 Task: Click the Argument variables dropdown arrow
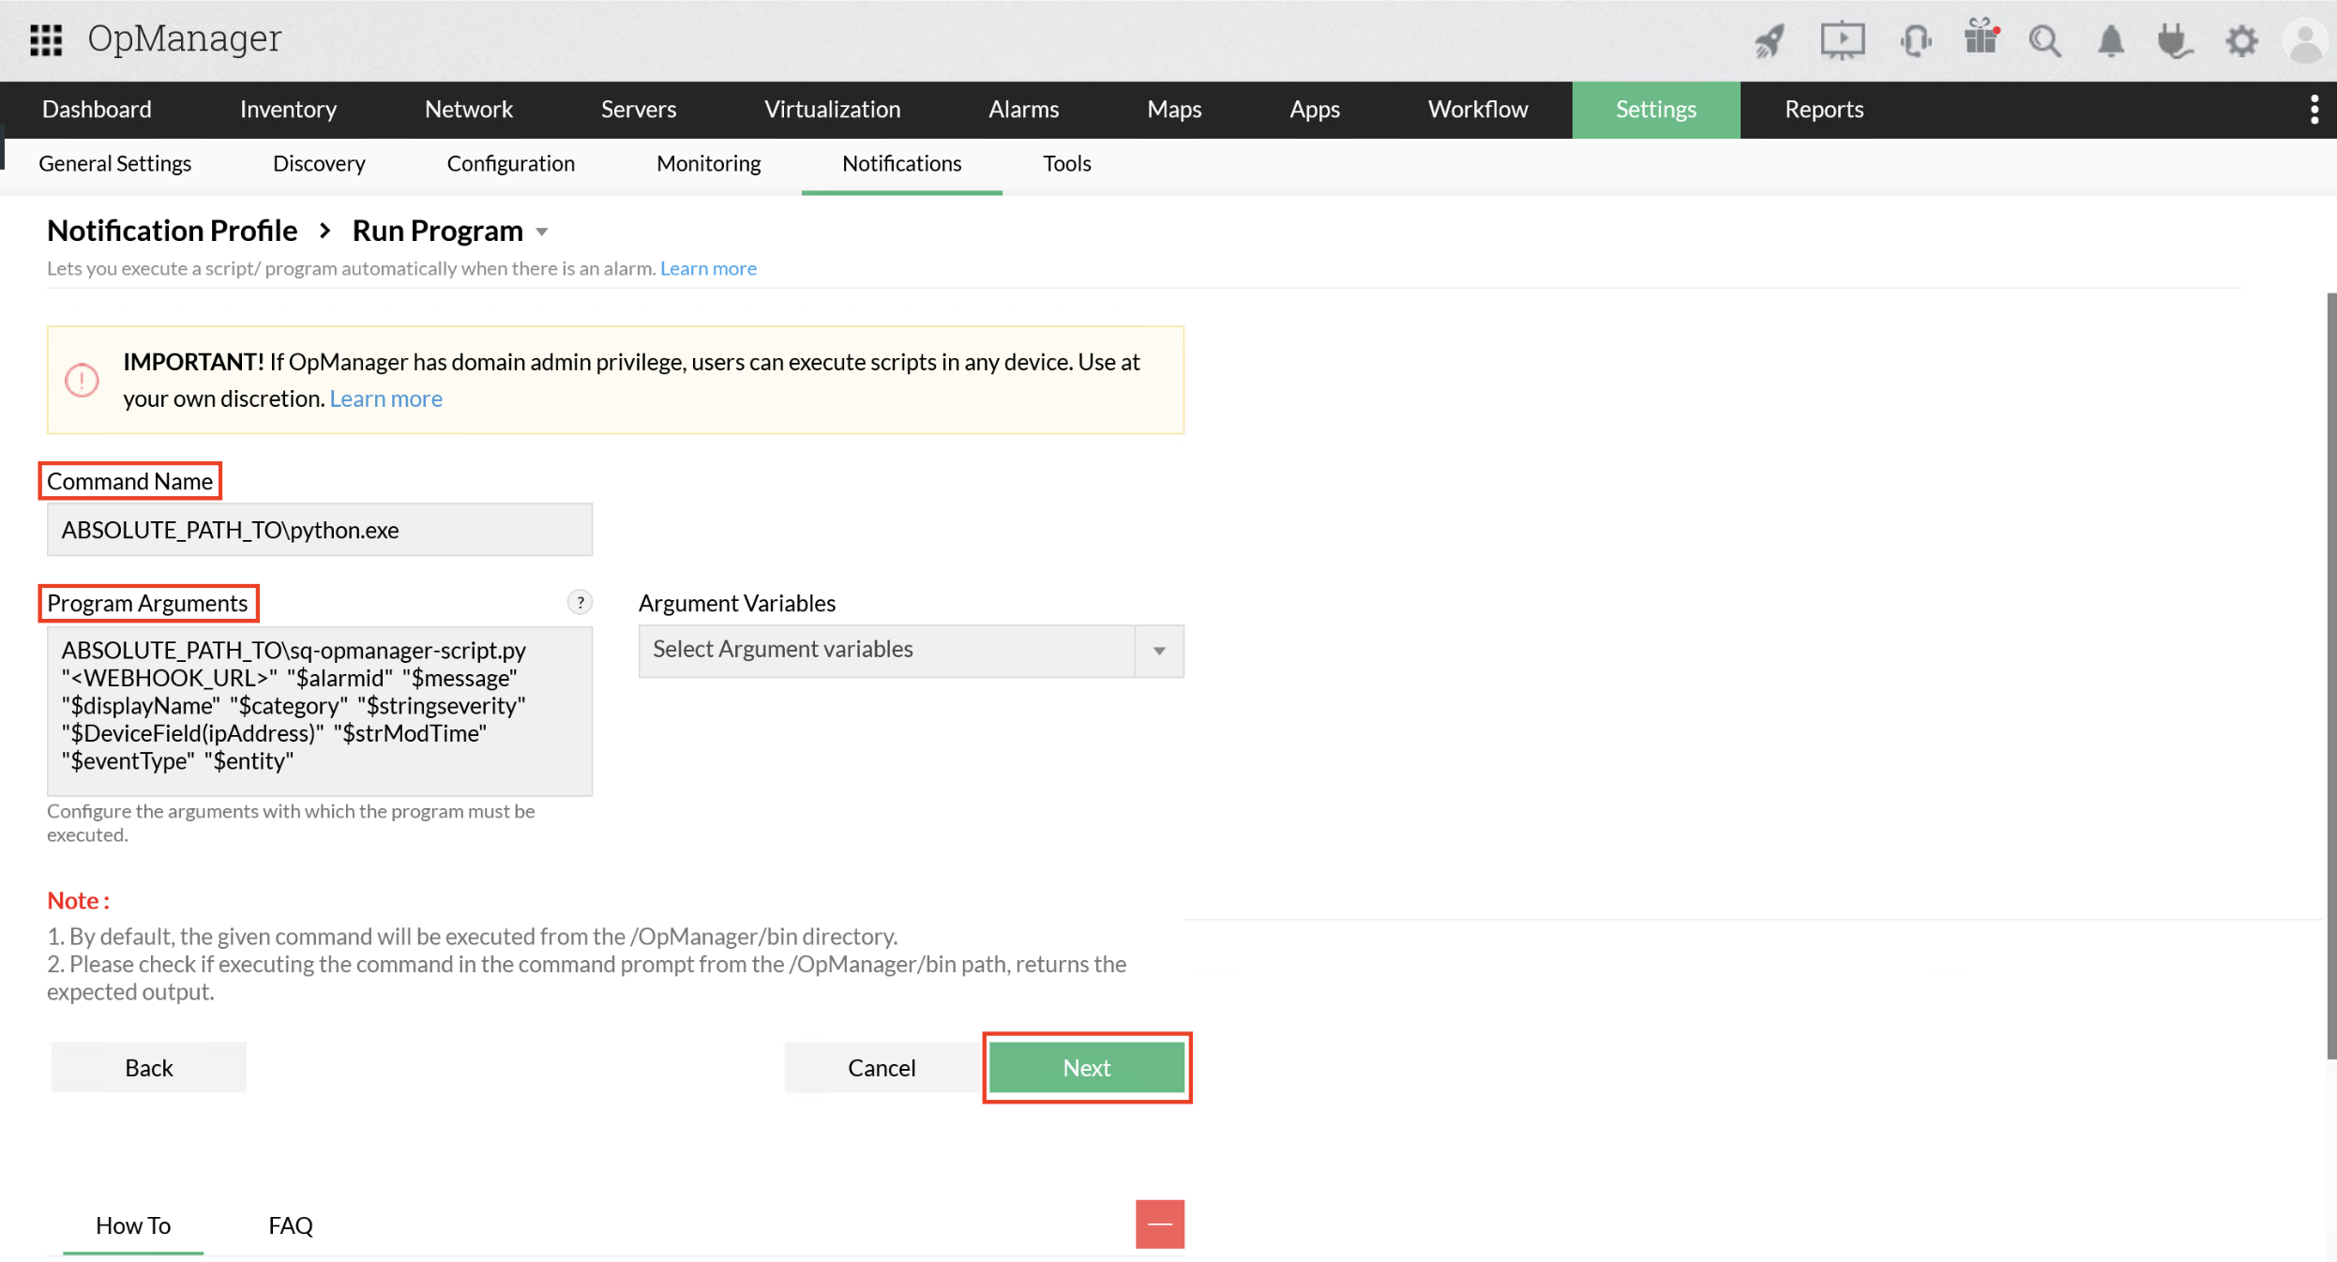[1159, 650]
